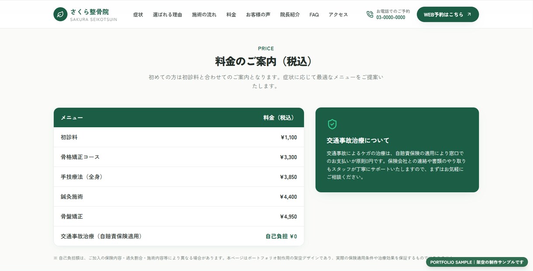Click the ¥3,850 price value
Viewport: 533px width, 271px height.
tap(288, 177)
